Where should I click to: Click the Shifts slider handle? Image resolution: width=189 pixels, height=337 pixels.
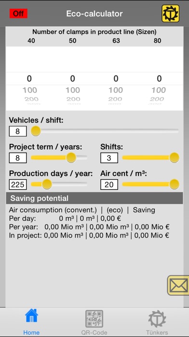(x=174, y=158)
